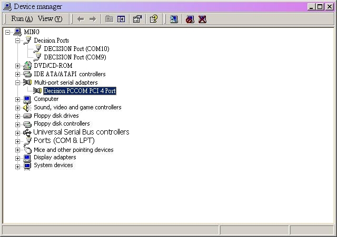
Task: Click the Floppy disk controllers icon
Action: (x=27, y=124)
